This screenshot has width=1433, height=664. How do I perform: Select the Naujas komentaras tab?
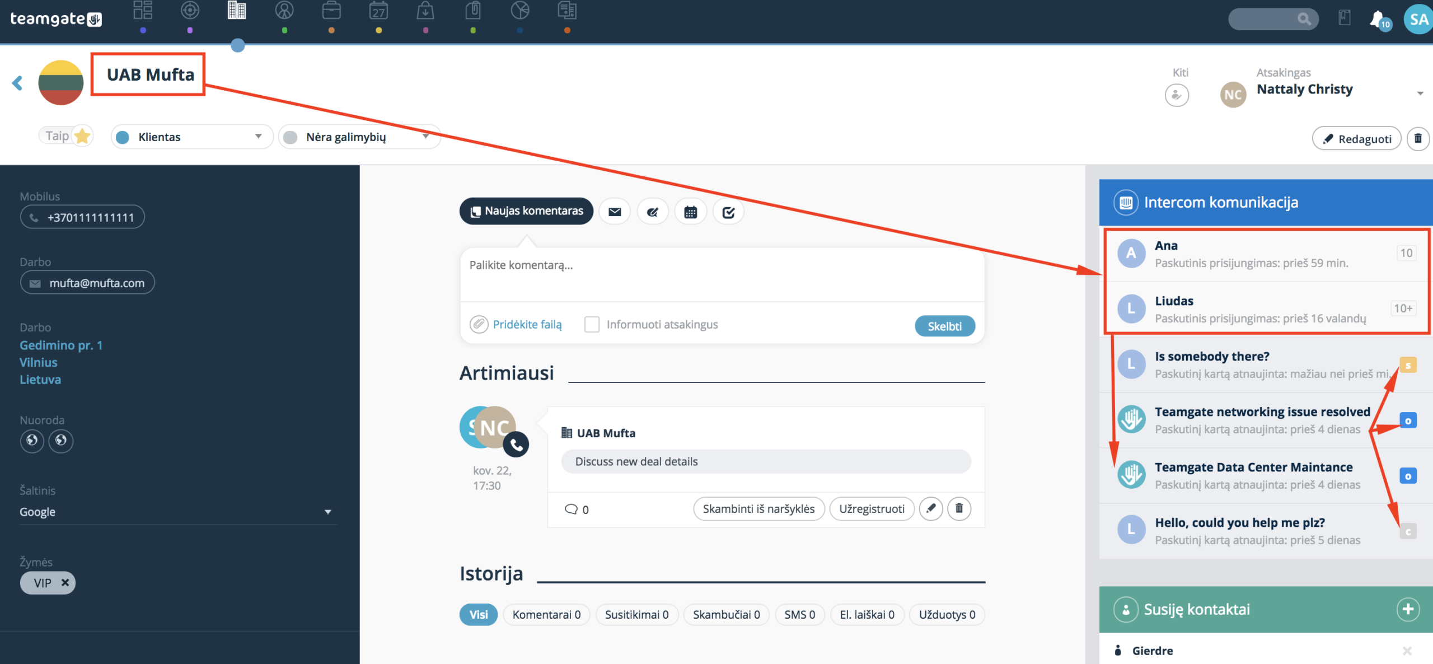click(x=526, y=211)
